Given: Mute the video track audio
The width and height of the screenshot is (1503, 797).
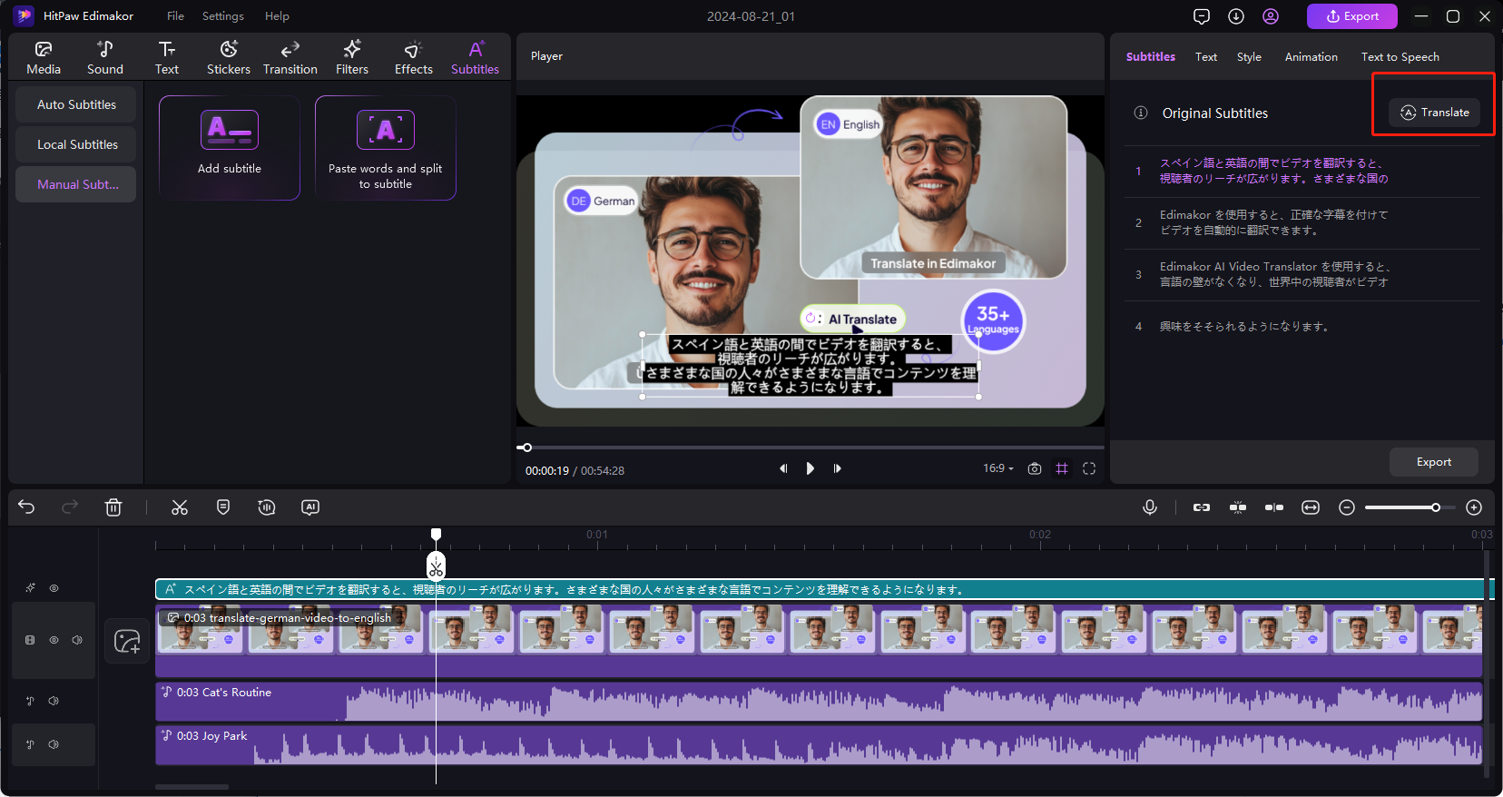Looking at the screenshot, I should click(x=77, y=640).
